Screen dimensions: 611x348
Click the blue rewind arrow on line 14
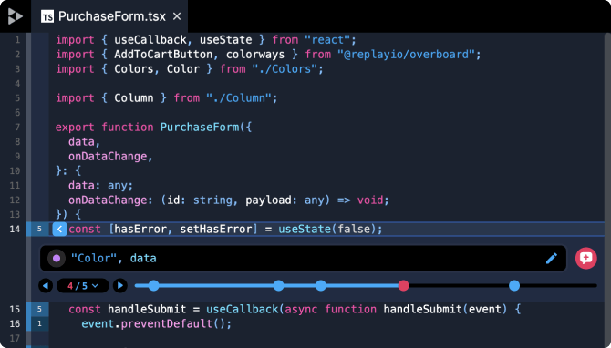click(x=59, y=229)
